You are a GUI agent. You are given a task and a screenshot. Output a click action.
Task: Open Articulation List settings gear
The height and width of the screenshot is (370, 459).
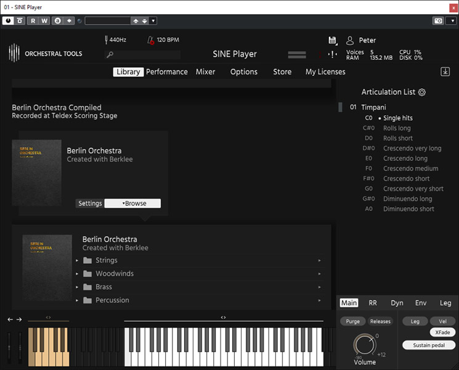pyautogui.click(x=422, y=92)
